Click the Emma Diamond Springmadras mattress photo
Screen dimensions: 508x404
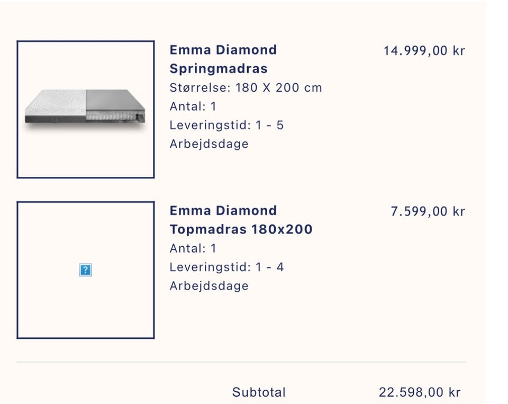[85, 109]
